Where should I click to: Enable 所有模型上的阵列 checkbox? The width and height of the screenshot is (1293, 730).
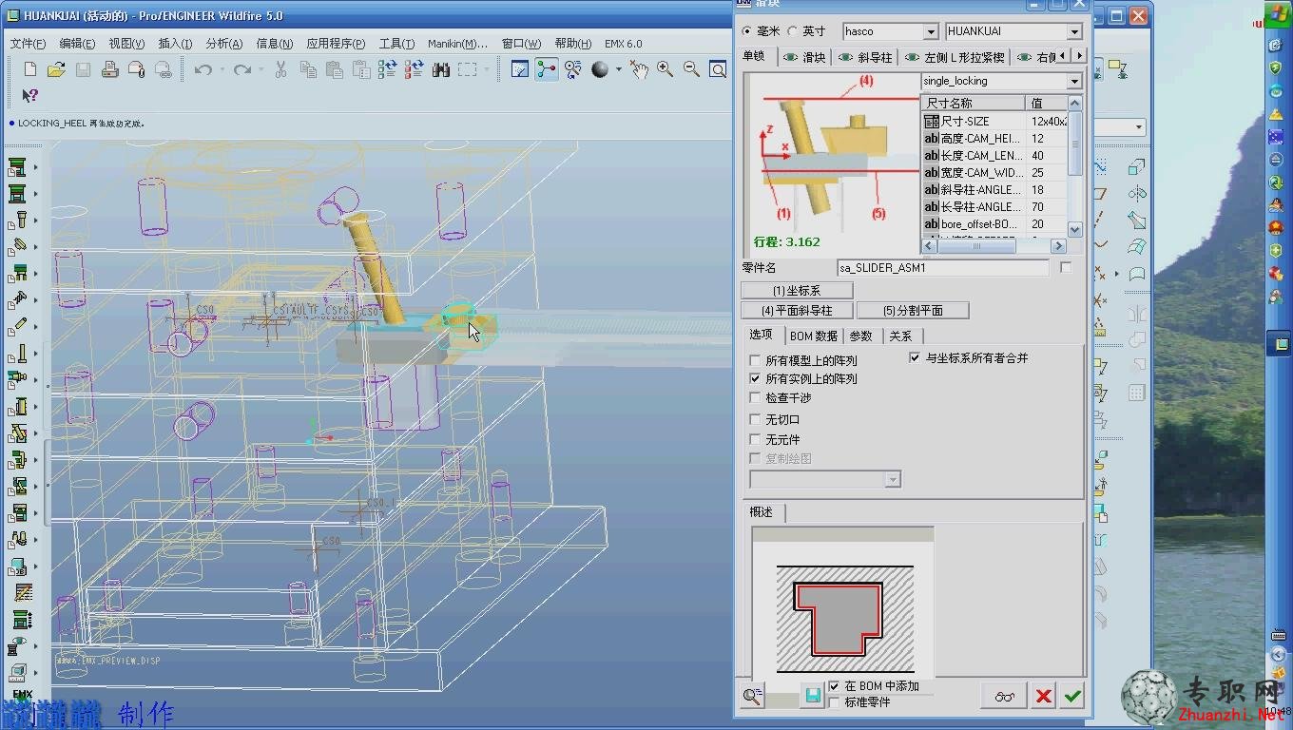click(x=756, y=361)
